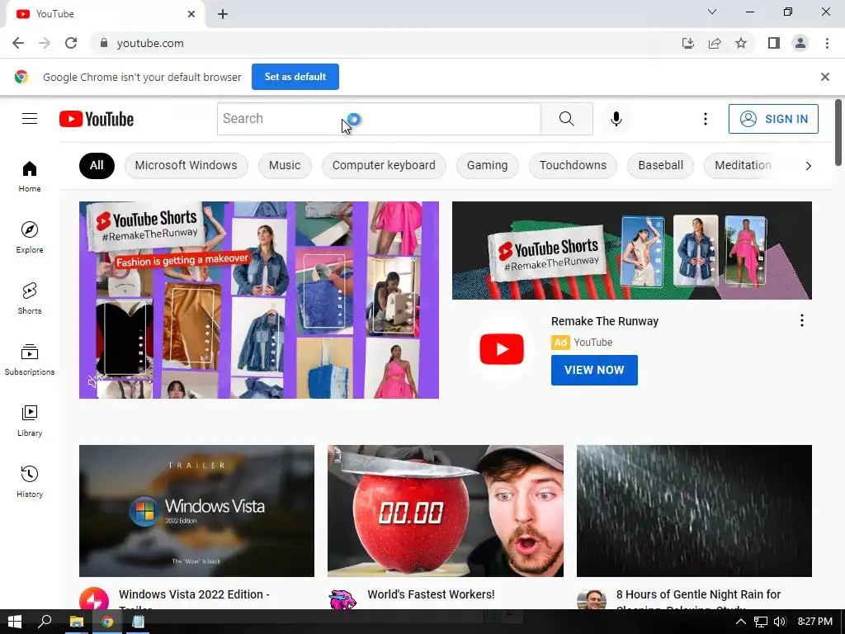Click the SIGN IN button
845x634 pixels.
click(x=772, y=119)
